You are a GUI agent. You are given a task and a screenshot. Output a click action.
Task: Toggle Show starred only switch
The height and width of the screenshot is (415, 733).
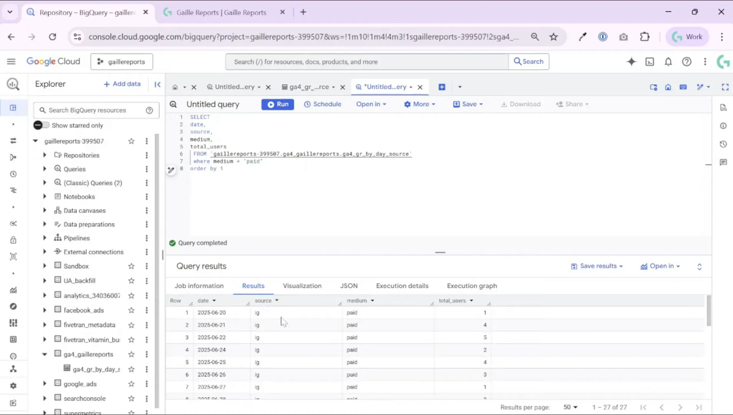41,125
